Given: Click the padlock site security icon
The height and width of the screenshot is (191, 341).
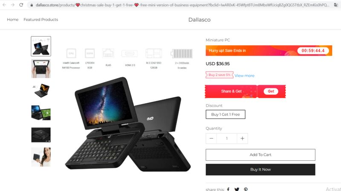Looking at the screenshot, I should 32,5.
